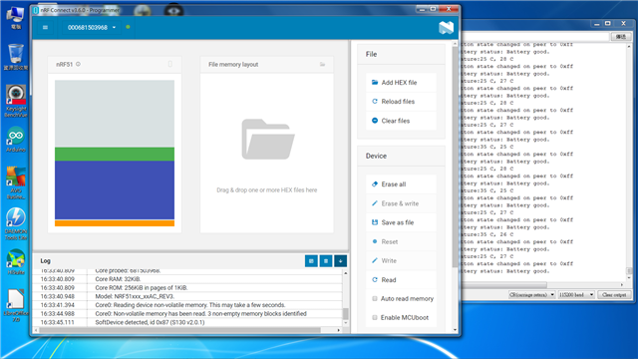Click Erase & write

[401, 203]
